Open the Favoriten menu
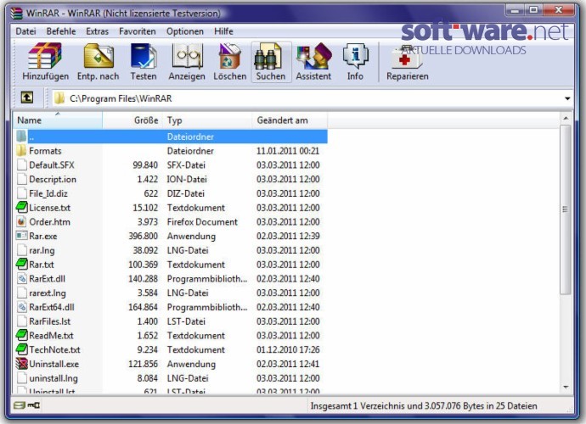Viewport: 586px width, 424px height. 137,31
